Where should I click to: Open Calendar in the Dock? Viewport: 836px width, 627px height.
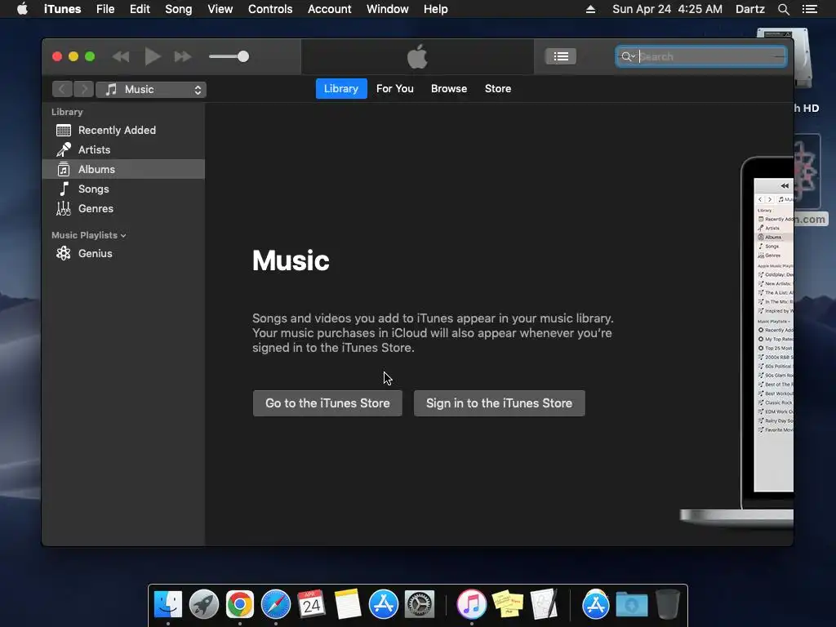[311, 604]
